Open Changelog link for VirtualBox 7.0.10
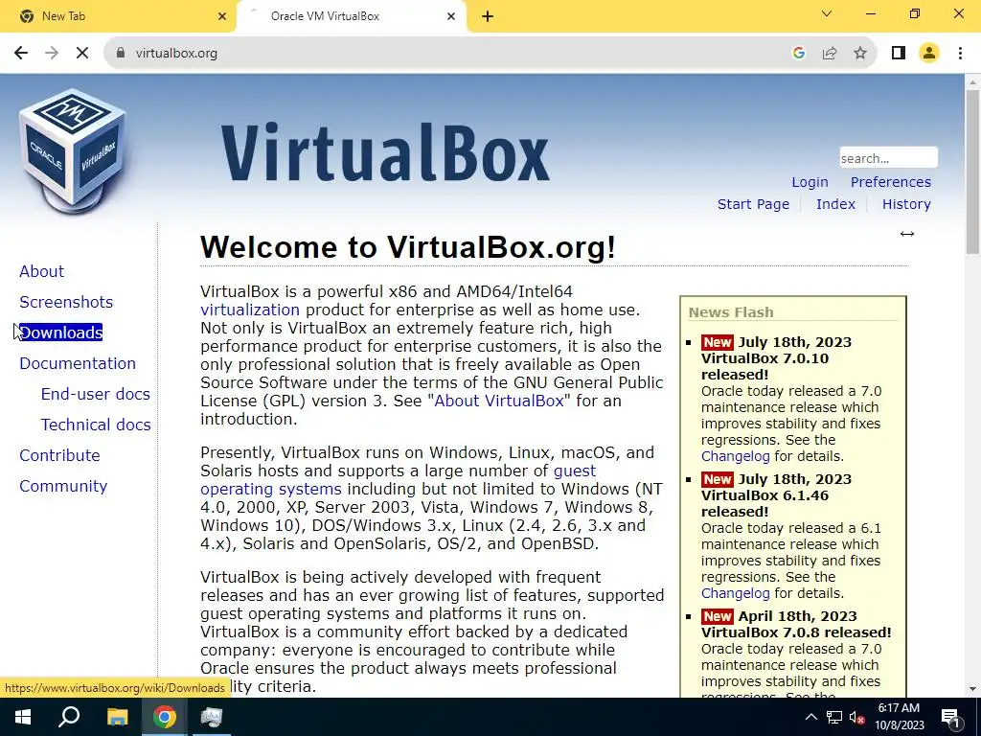This screenshot has width=981, height=736. [735, 456]
